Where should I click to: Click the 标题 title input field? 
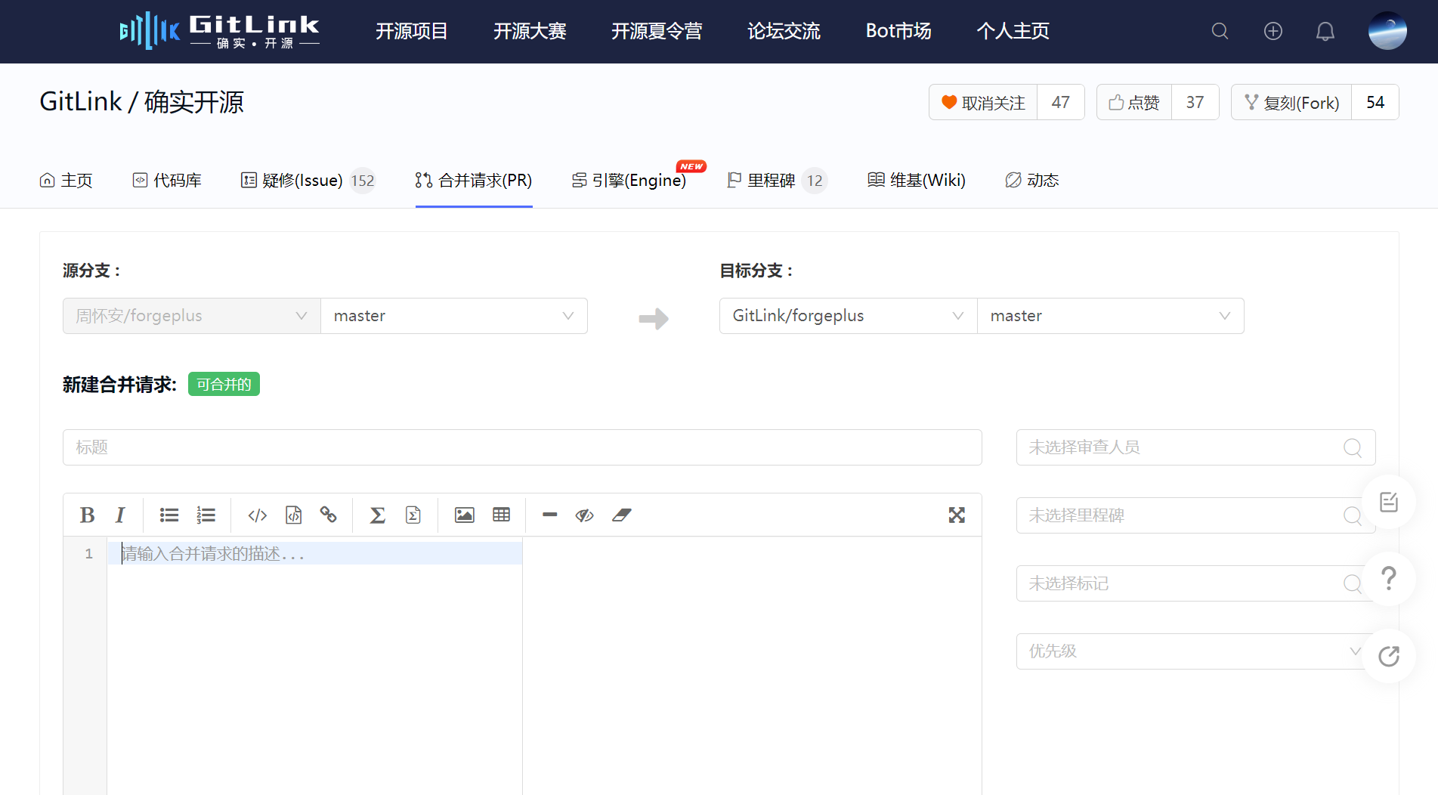pyautogui.click(x=522, y=447)
